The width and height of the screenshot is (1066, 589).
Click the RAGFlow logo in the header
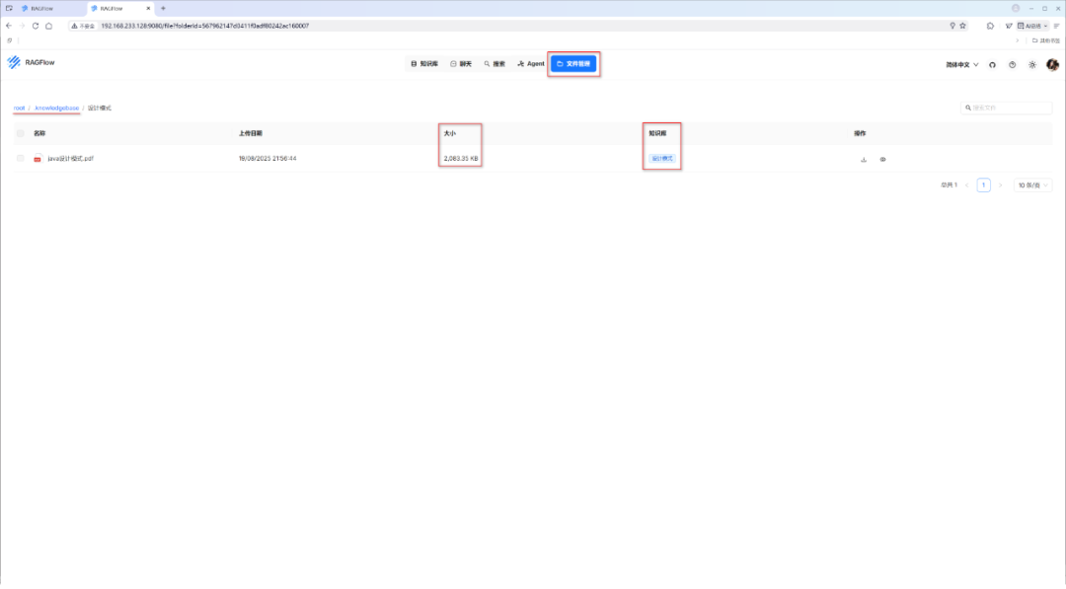click(31, 62)
